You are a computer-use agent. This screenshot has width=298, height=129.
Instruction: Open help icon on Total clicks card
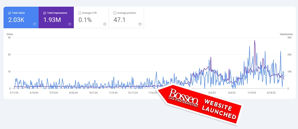click(35, 24)
